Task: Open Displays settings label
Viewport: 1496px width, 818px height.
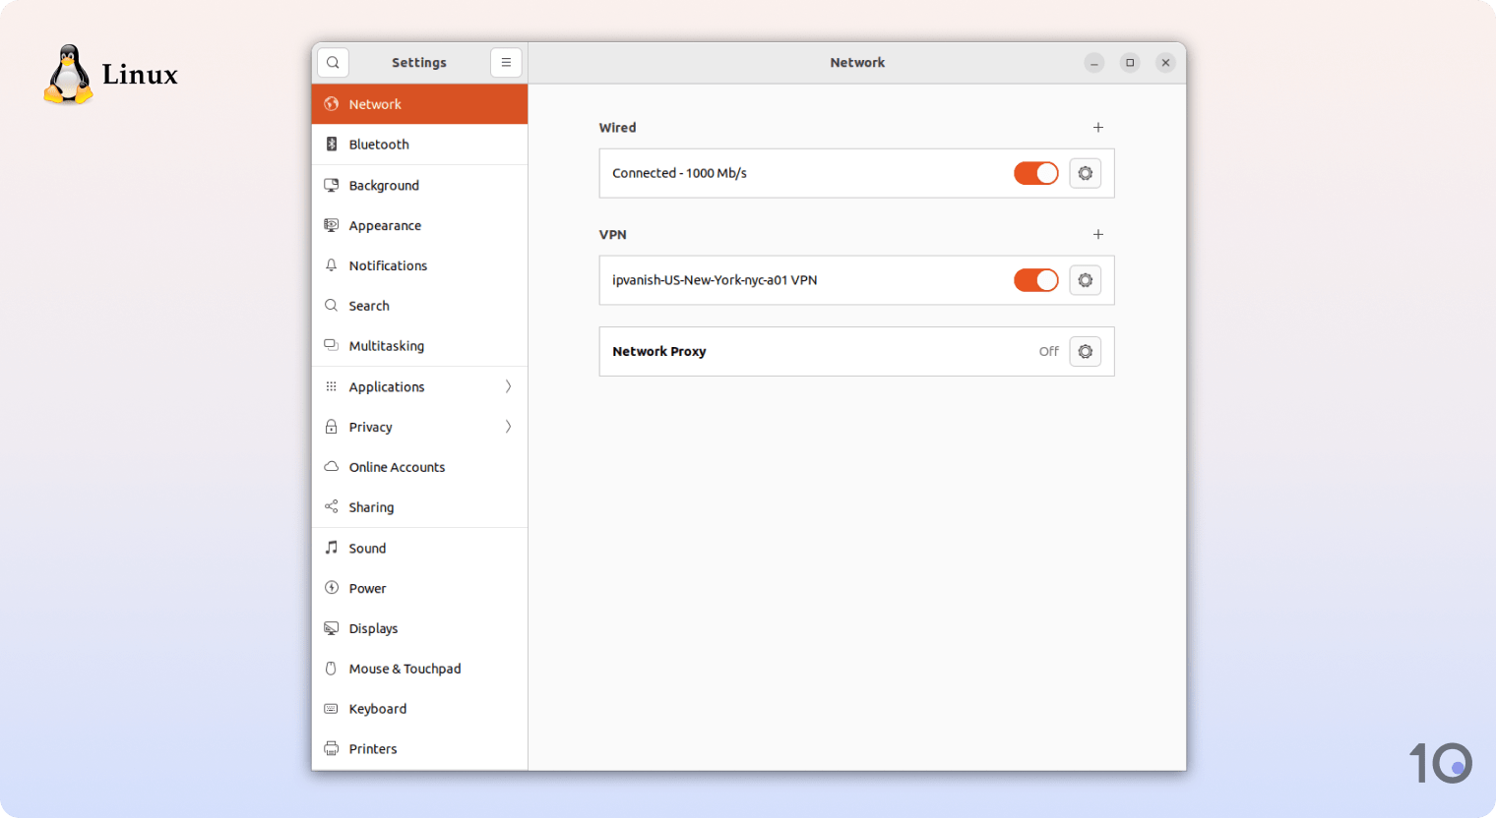Action: [373, 628]
